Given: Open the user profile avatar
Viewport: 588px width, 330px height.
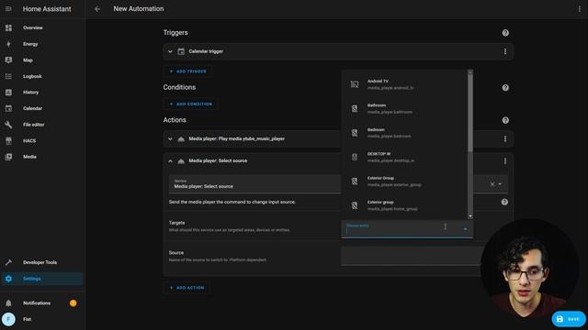Looking at the screenshot, I should (x=8, y=320).
